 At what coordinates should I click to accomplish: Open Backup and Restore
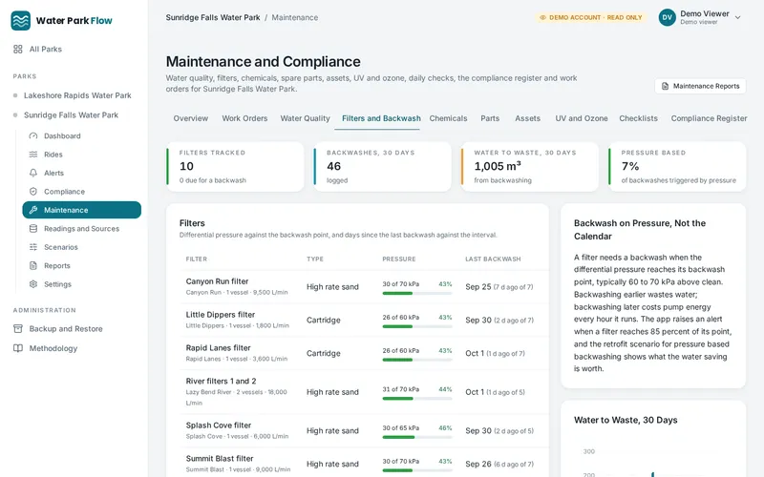[66, 328]
